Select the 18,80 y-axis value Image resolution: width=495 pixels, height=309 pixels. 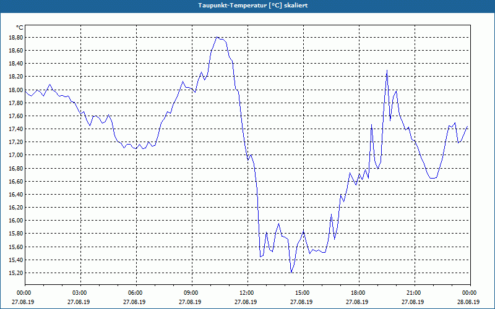pos(16,38)
